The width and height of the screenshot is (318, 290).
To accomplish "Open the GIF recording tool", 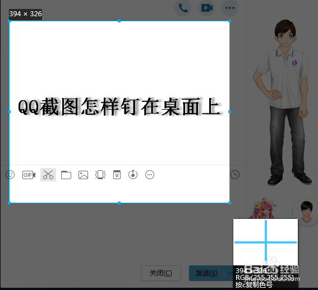I will (29, 175).
